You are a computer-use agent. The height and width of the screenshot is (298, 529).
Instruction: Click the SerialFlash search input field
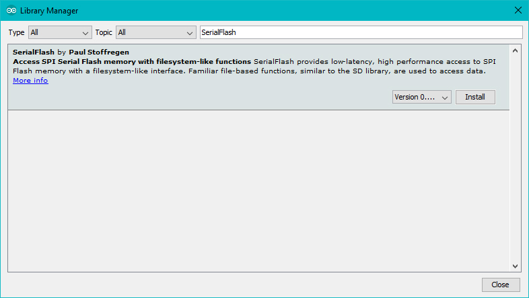point(361,32)
